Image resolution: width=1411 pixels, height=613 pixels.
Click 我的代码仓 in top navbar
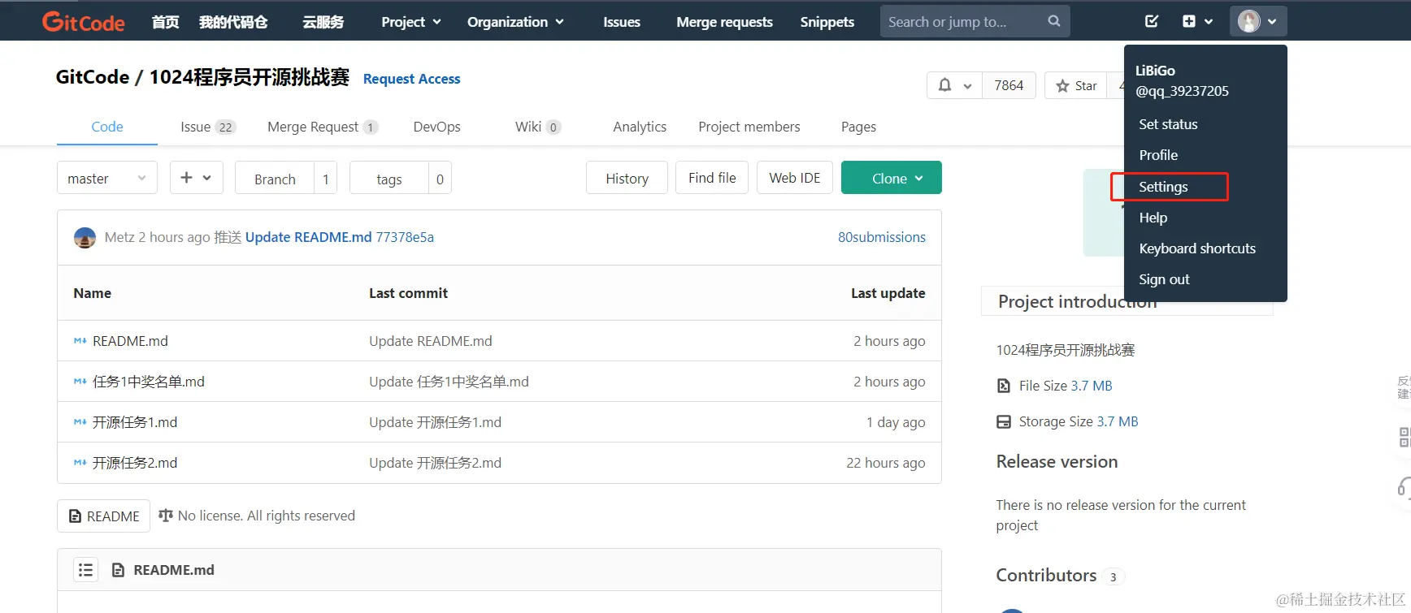tap(233, 22)
